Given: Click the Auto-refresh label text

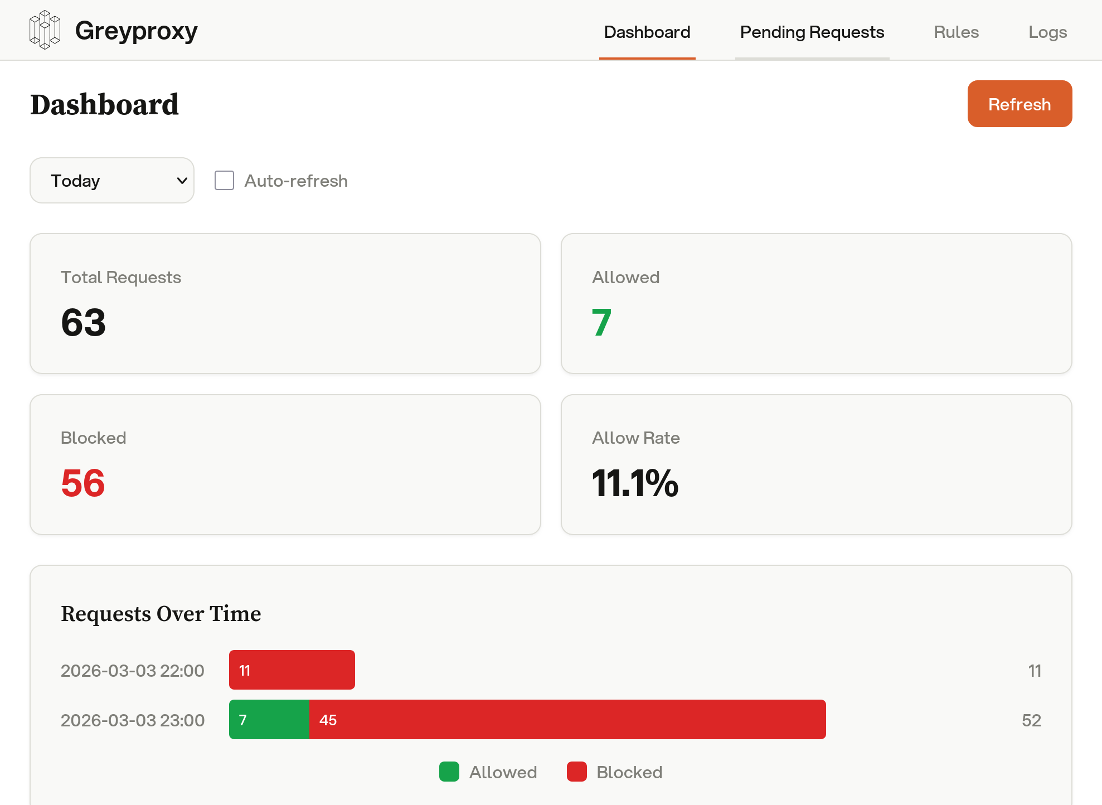Looking at the screenshot, I should pos(295,181).
